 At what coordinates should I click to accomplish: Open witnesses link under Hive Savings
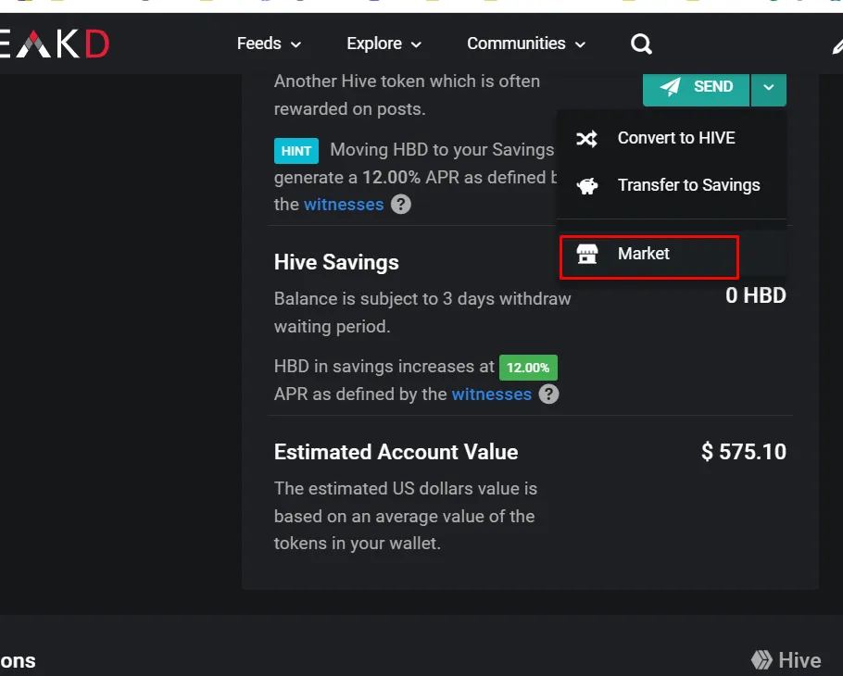pyautogui.click(x=491, y=394)
